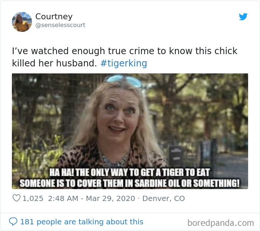Open the embedded meme image
The image size is (260, 231).
pos(130,131)
